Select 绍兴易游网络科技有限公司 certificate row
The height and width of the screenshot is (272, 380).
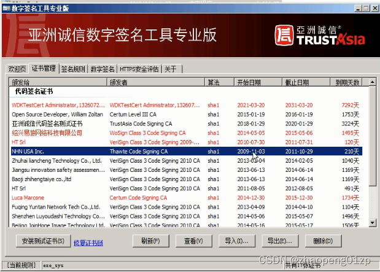(185, 133)
